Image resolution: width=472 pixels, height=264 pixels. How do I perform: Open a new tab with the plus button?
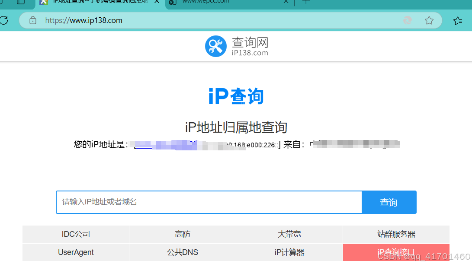(306, 2)
